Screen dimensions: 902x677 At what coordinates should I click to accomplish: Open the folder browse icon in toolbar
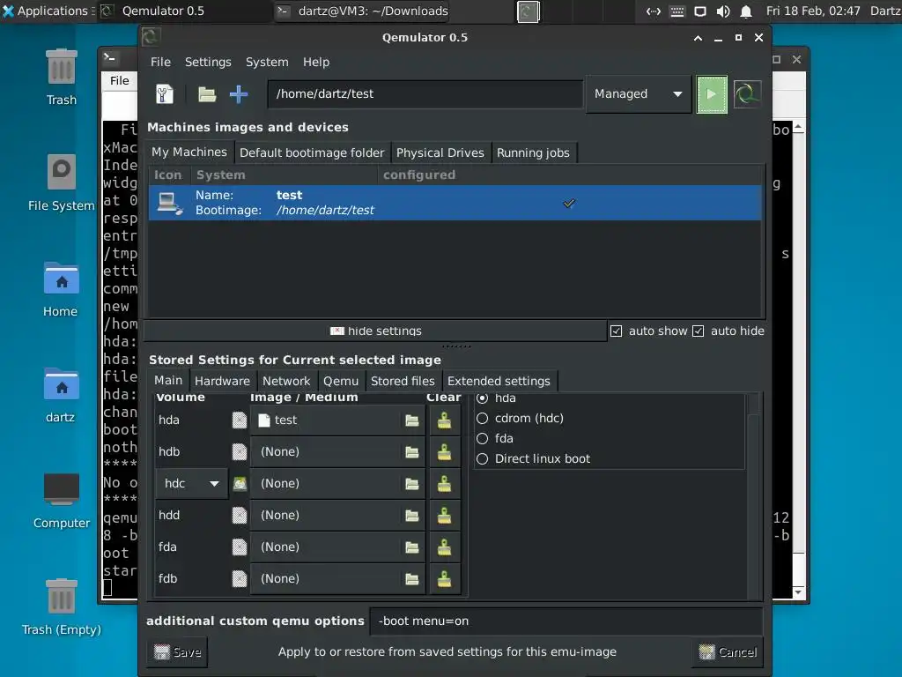pyautogui.click(x=207, y=93)
